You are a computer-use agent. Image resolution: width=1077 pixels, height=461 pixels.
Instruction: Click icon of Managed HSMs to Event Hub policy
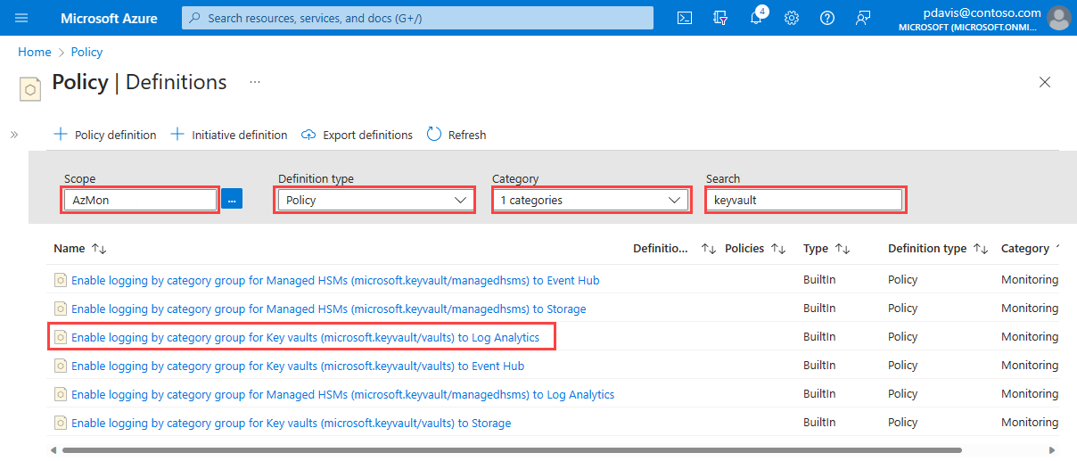[61, 280]
